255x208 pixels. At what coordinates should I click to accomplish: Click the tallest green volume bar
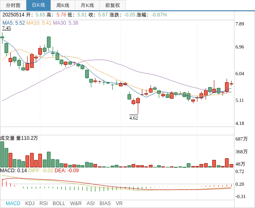(2, 155)
